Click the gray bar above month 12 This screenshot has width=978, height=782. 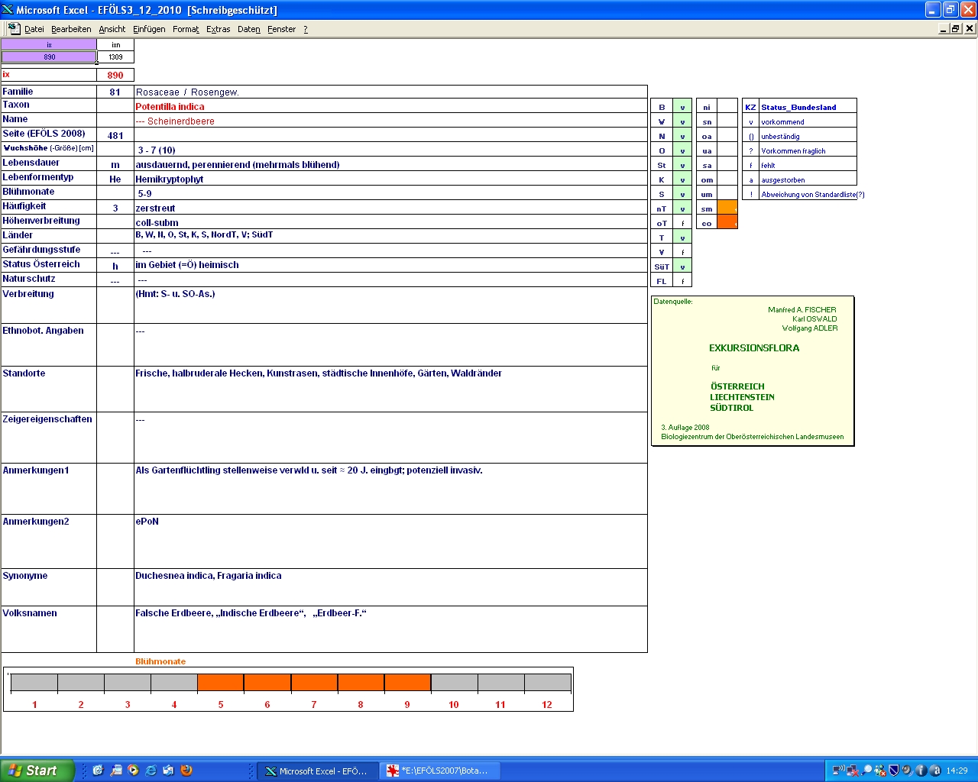point(547,682)
